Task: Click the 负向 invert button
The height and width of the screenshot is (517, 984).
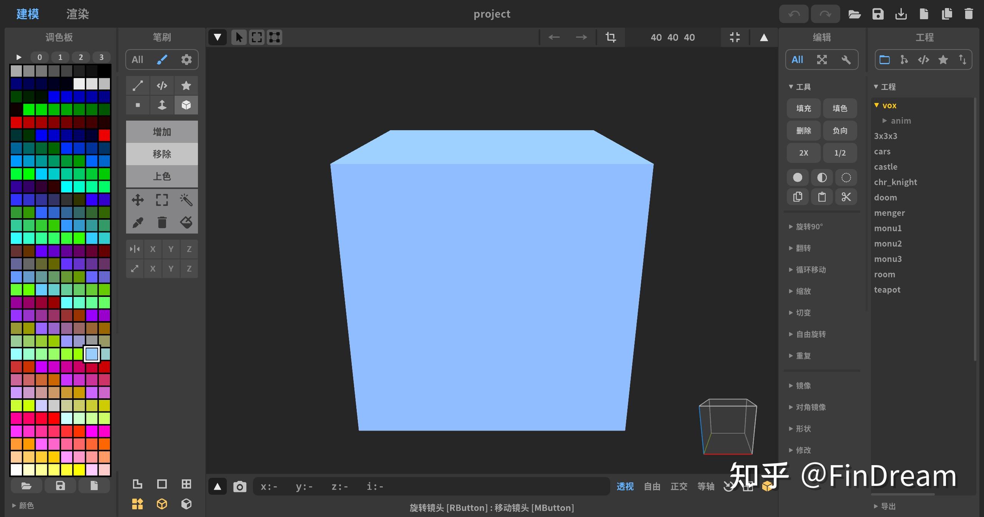Action: point(840,131)
